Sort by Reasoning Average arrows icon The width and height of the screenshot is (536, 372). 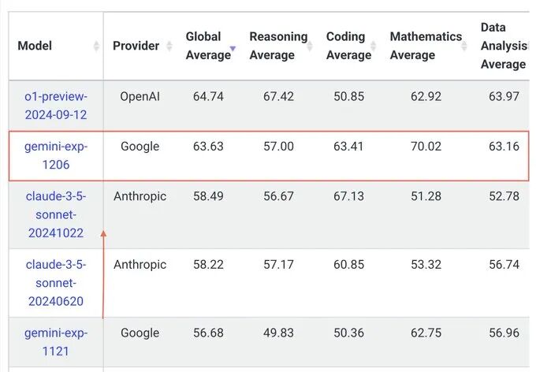(x=310, y=46)
